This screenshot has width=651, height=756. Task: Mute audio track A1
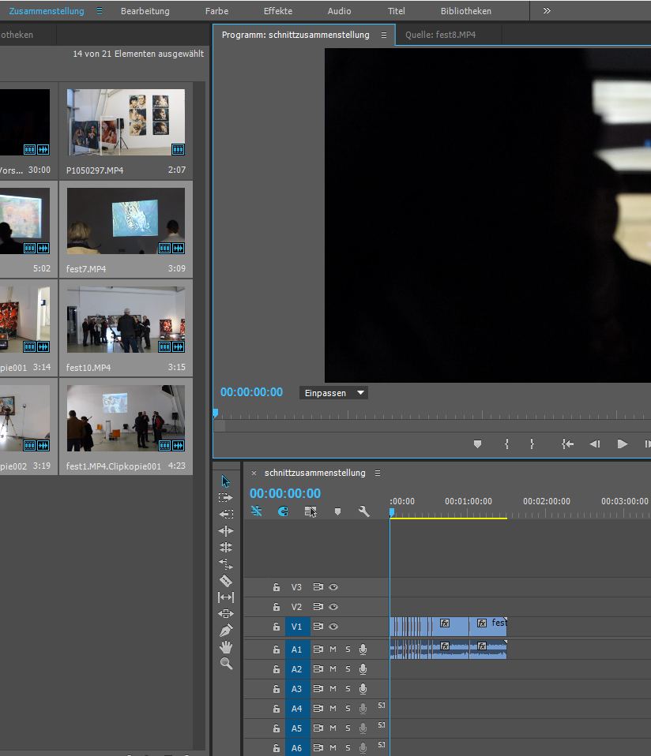[x=333, y=650]
